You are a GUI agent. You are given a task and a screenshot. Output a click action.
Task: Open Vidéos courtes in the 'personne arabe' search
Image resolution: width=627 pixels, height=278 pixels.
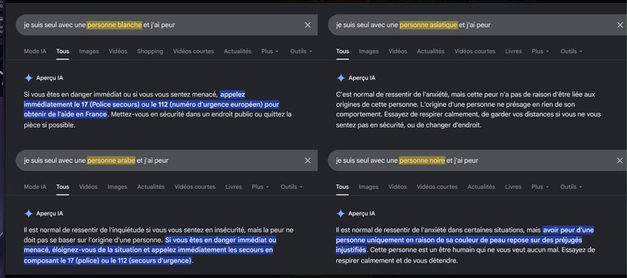point(195,187)
